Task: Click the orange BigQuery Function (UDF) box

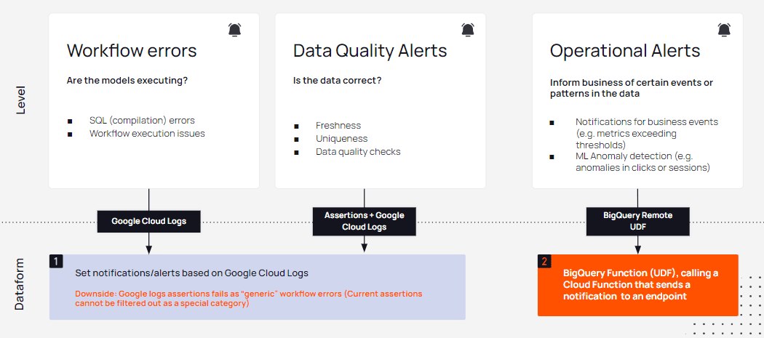Action: pyautogui.click(x=638, y=285)
